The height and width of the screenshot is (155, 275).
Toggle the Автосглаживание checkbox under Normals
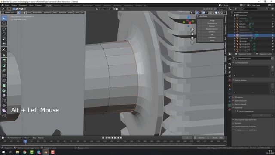click(x=238, y=111)
